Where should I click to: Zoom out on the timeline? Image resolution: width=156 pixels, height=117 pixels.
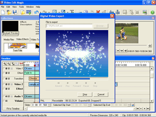pos(9,64)
